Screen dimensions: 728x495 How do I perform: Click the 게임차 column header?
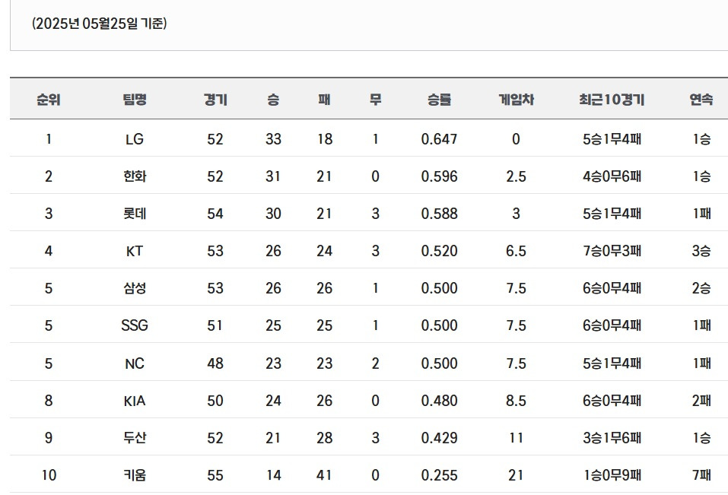pyautogui.click(x=517, y=100)
